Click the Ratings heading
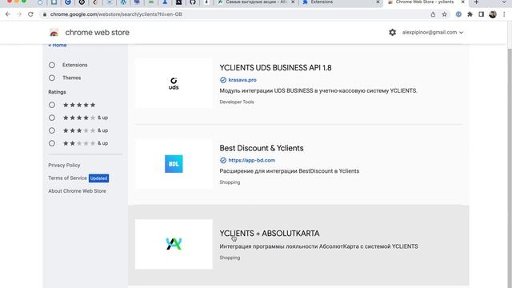 coord(57,92)
